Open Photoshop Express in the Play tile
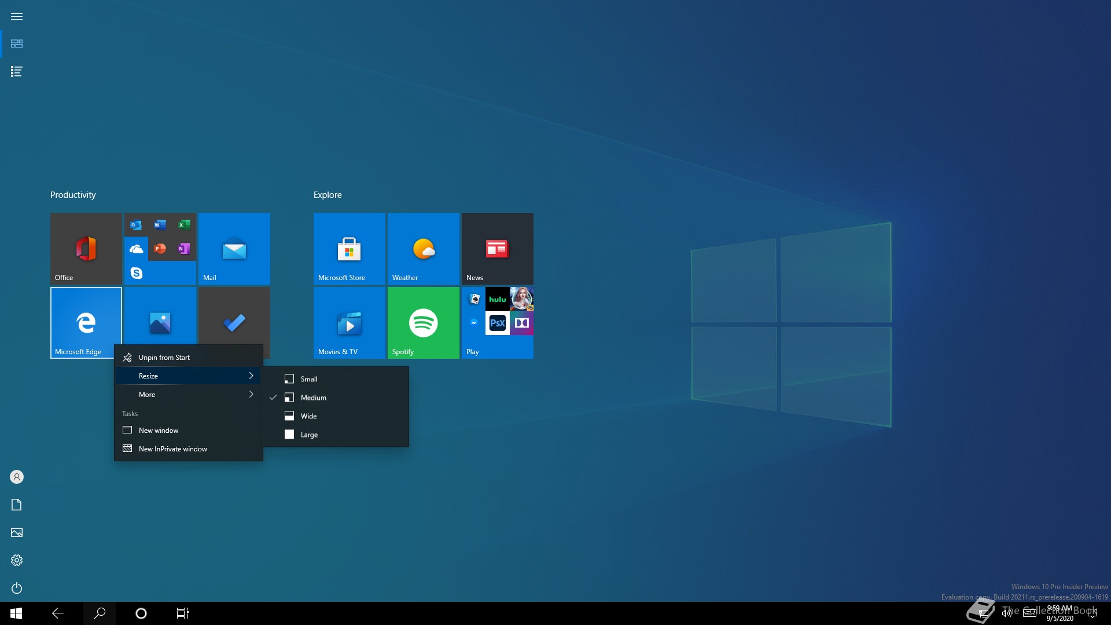The image size is (1111, 625). click(x=498, y=323)
